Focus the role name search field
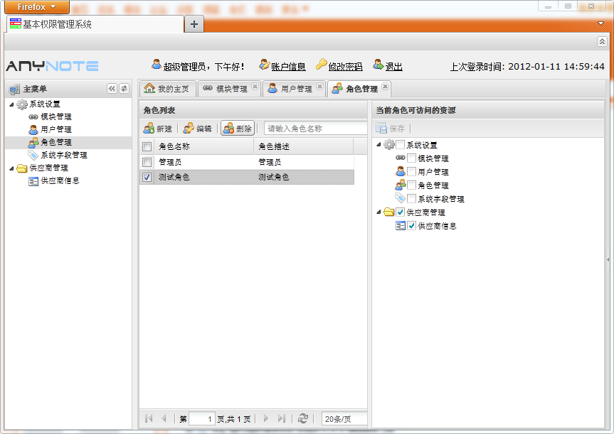The image size is (614, 434). pos(316,129)
